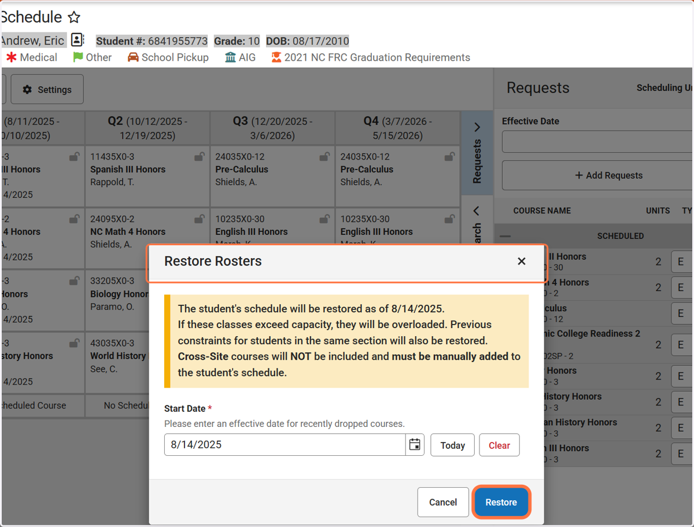This screenshot has height=527, width=694.
Task: Toggle lock on Q4 English III Honors
Action: [449, 219]
